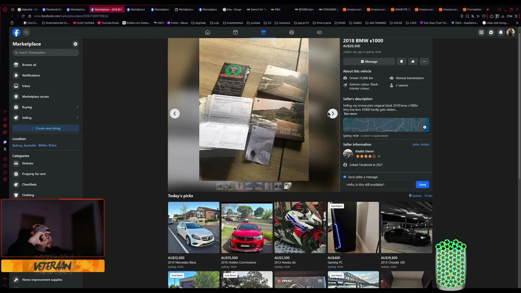The height and width of the screenshot is (293, 521).
Task: Click Create new listing button
Action: pos(46,128)
